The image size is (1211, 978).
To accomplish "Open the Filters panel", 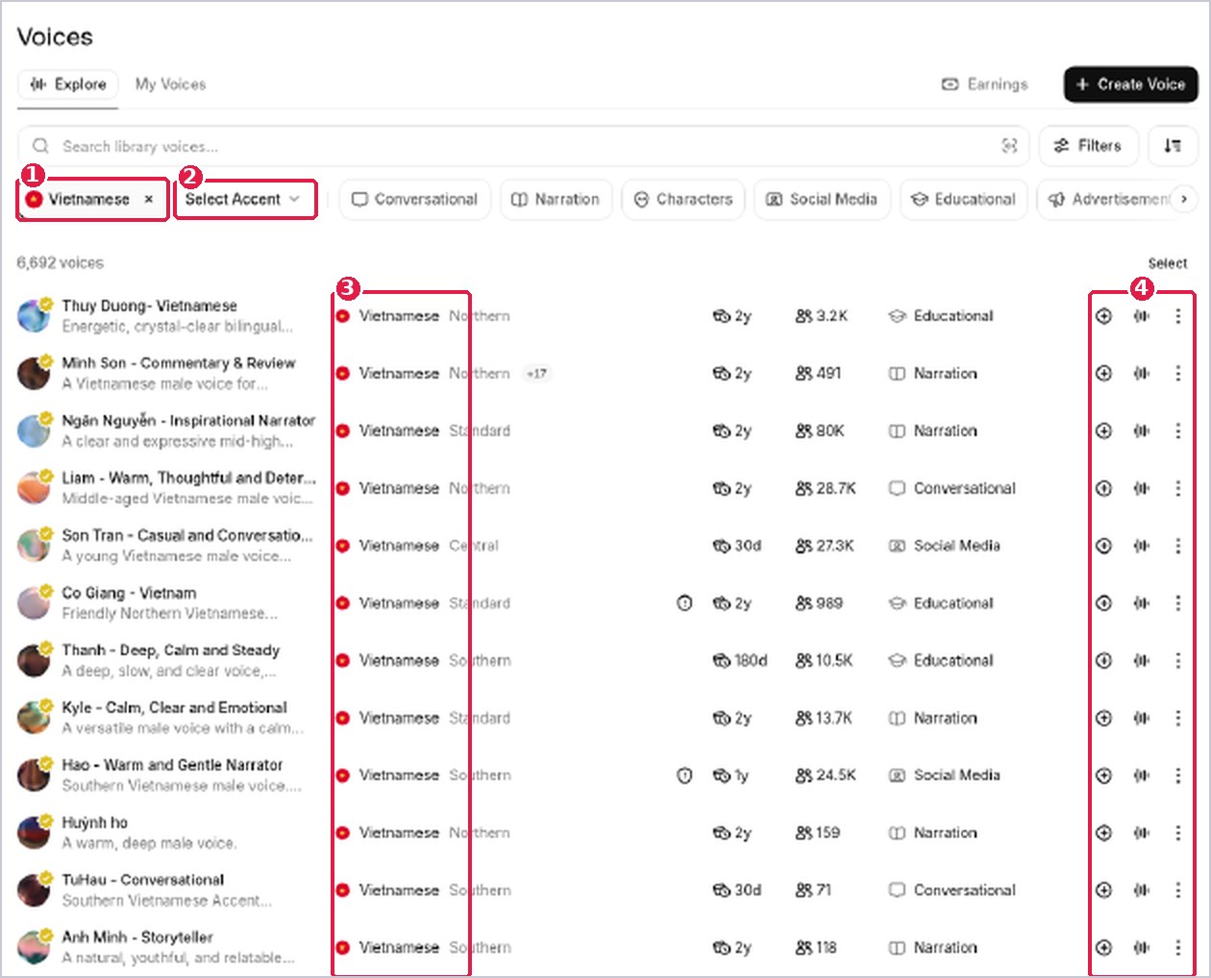I will click(x=1088, y=146).
